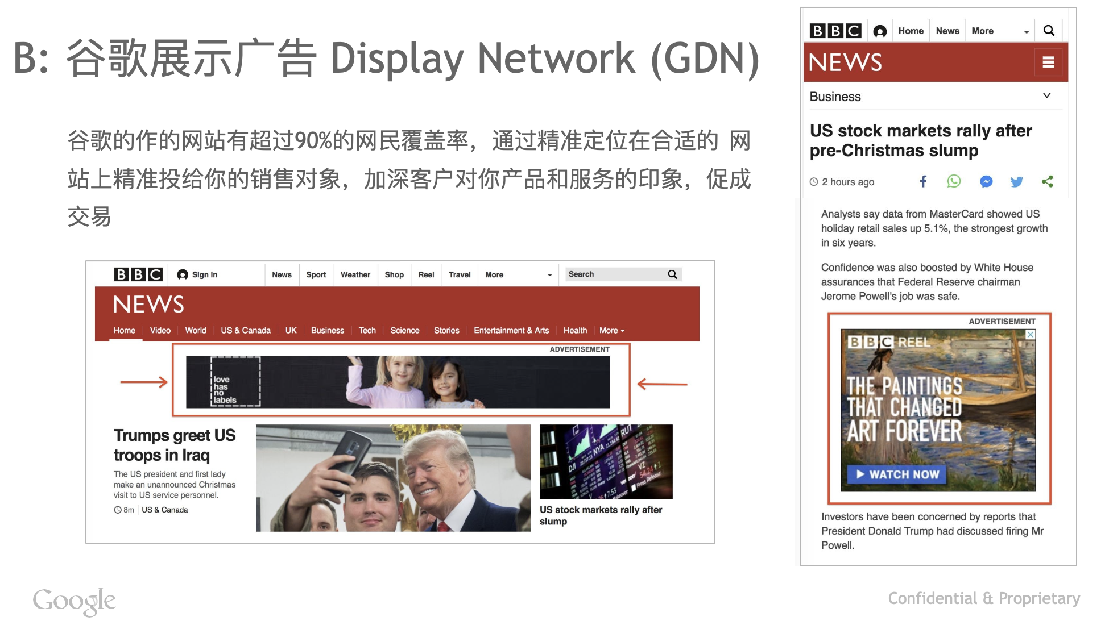Click the paintings BBC Reel ad image

click(938, 410)
